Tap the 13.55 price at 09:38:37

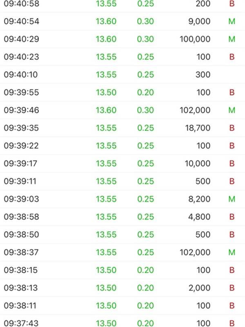106,252
